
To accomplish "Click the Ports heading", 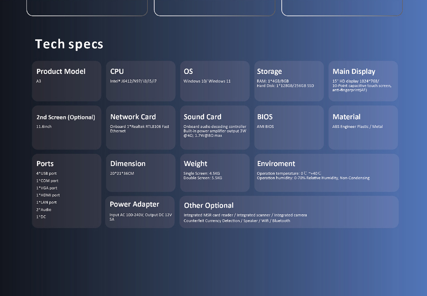I will (45, 164).
